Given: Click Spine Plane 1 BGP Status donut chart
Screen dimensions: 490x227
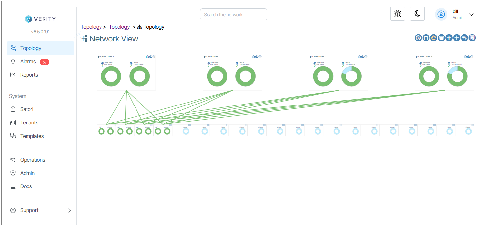Looking at the screenshot, I should click(x=111, y=76).
